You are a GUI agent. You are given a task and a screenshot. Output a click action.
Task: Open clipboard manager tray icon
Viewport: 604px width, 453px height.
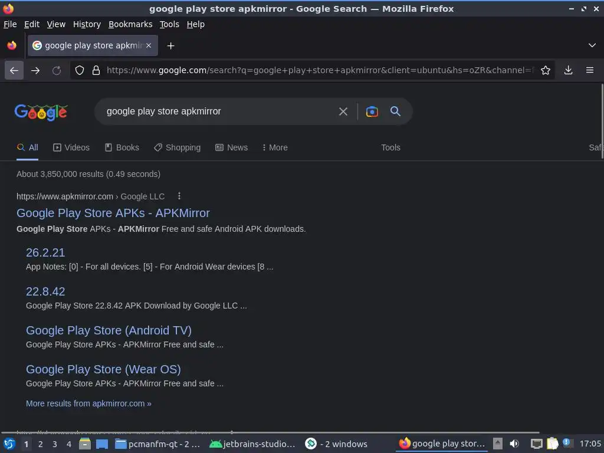[x=552, y=444]
